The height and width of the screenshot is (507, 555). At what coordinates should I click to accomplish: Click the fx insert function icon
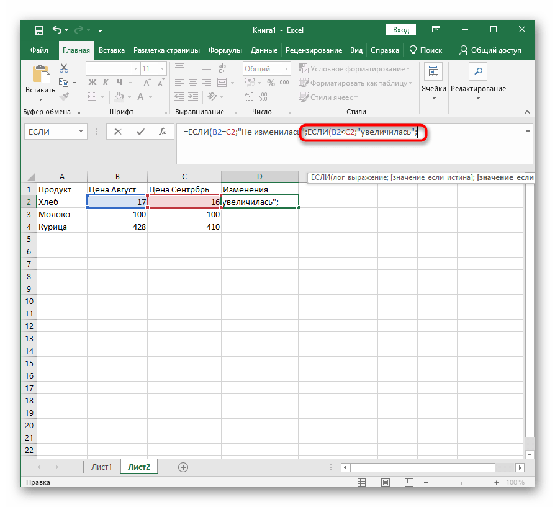[x=163, y=132]
